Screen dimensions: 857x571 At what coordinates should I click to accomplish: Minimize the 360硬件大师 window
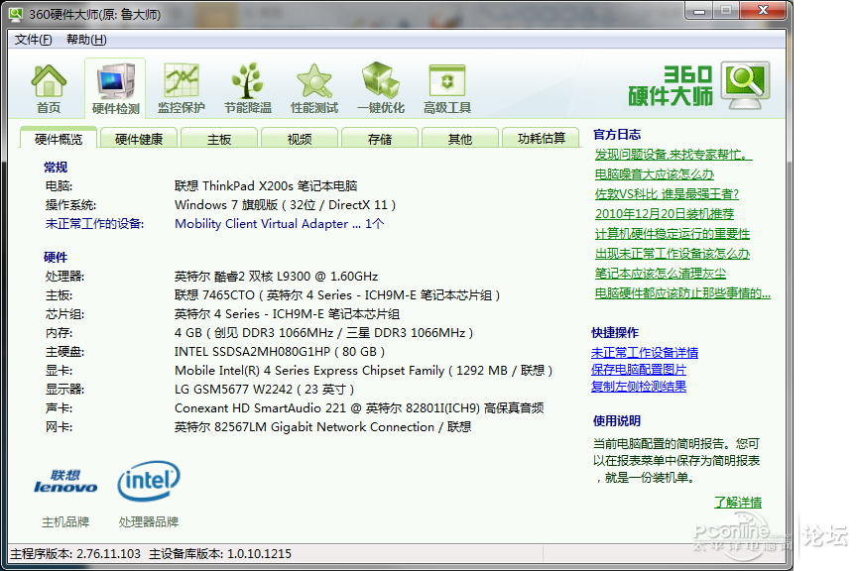point(698,11)
